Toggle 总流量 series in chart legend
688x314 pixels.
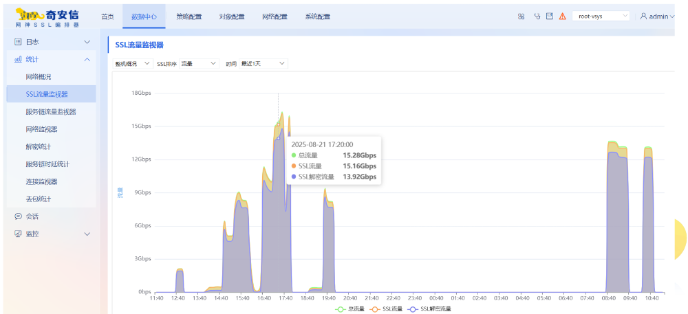pos(350,309)
